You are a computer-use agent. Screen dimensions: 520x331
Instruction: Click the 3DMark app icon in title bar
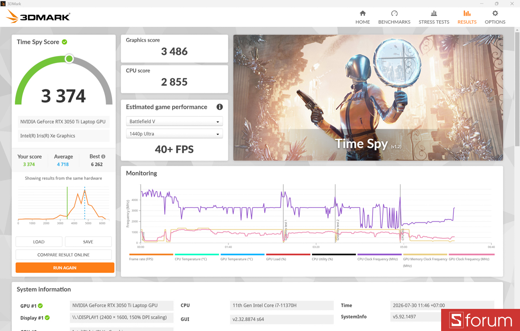(3, 3)
